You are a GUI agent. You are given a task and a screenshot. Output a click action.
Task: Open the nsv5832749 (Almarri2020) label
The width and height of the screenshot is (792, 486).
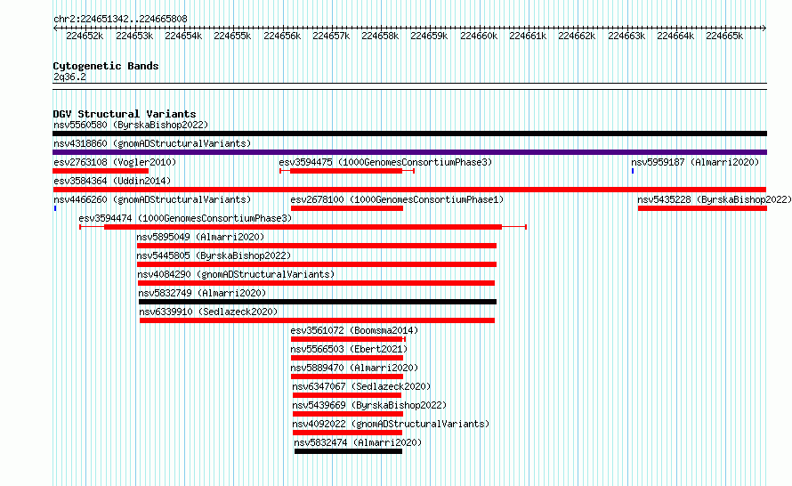202,293
